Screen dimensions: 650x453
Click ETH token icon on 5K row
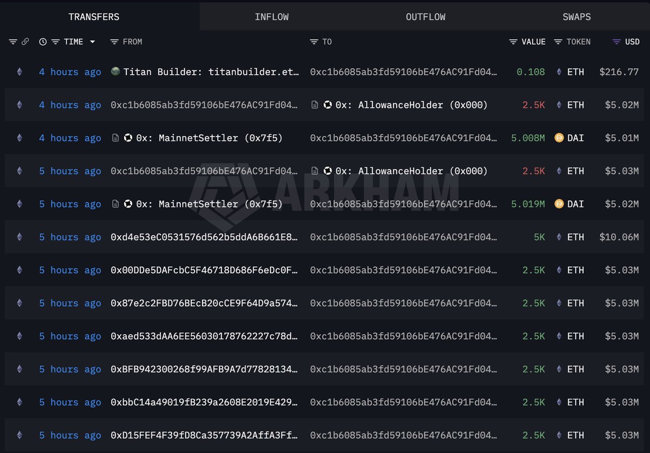point(560,237)
